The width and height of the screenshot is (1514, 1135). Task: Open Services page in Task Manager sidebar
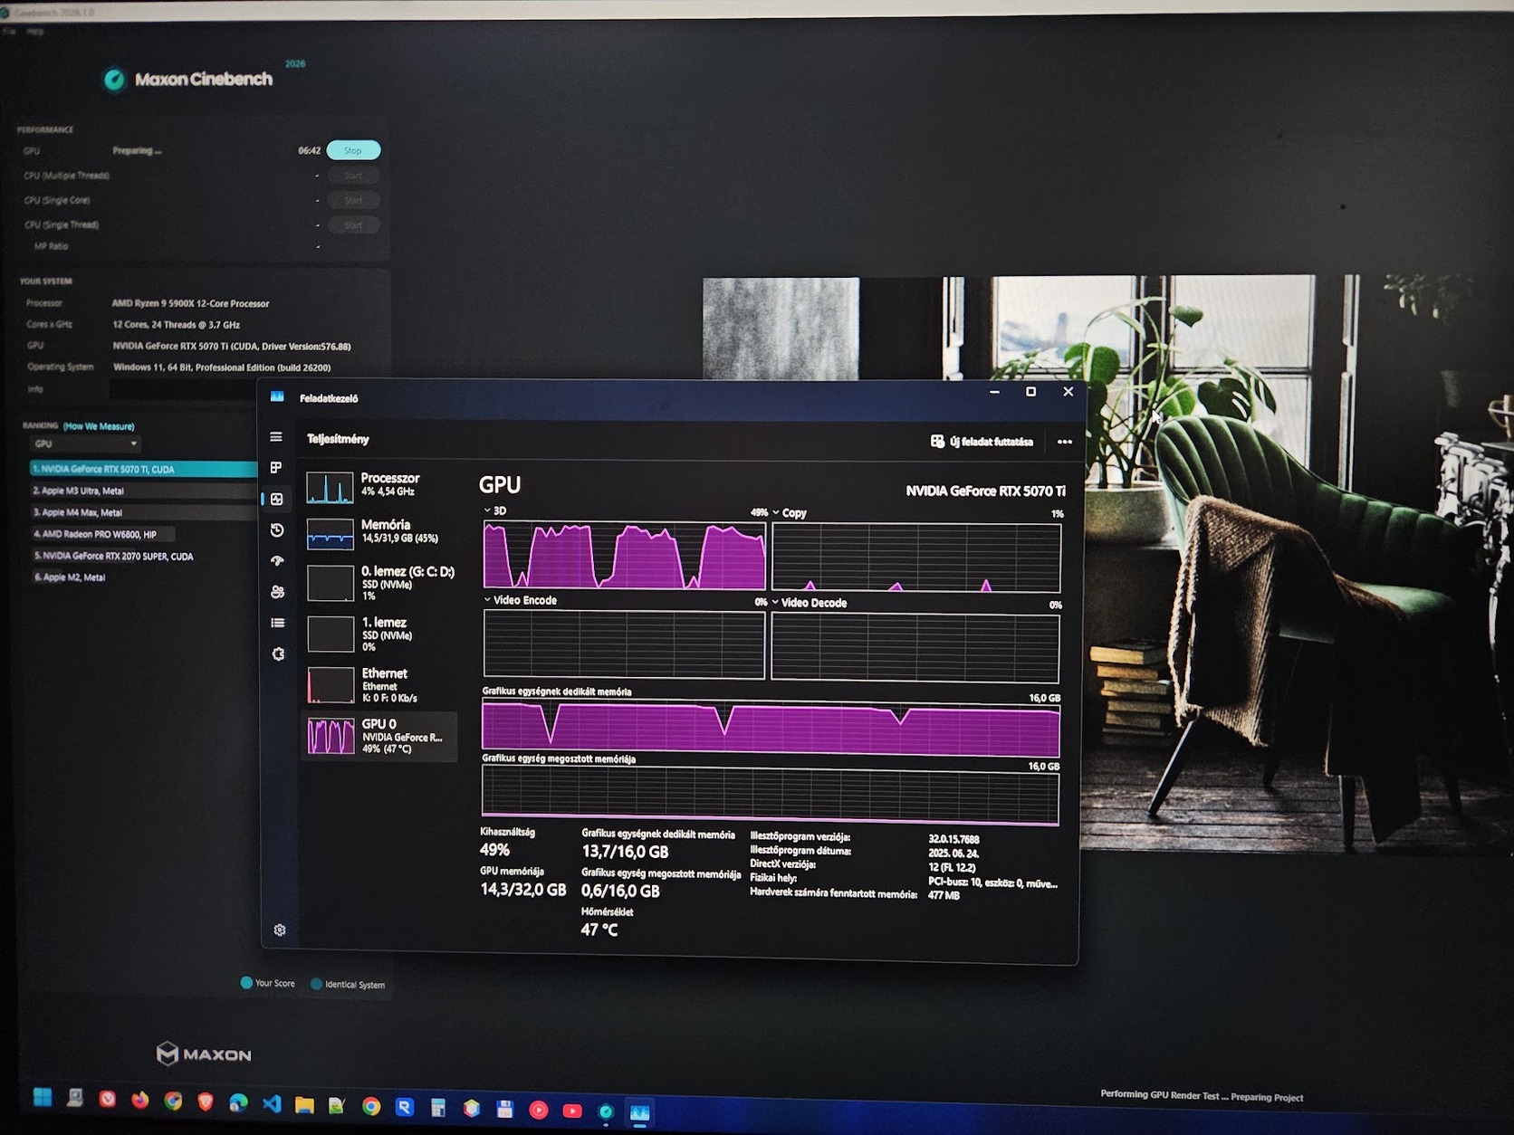[278, 653]
